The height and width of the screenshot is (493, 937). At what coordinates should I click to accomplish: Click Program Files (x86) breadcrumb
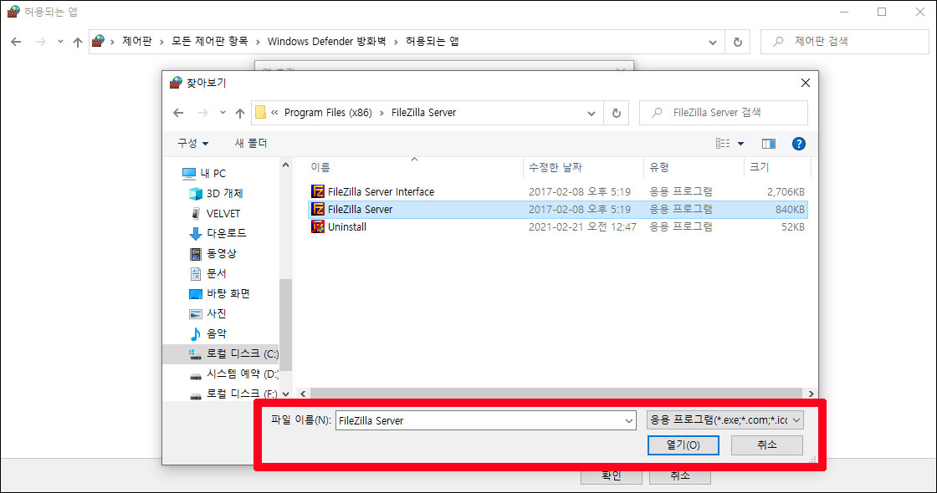pos(328,113)
